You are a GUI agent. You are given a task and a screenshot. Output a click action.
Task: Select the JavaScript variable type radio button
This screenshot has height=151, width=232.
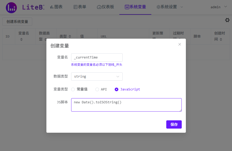[x=117, y=89]
